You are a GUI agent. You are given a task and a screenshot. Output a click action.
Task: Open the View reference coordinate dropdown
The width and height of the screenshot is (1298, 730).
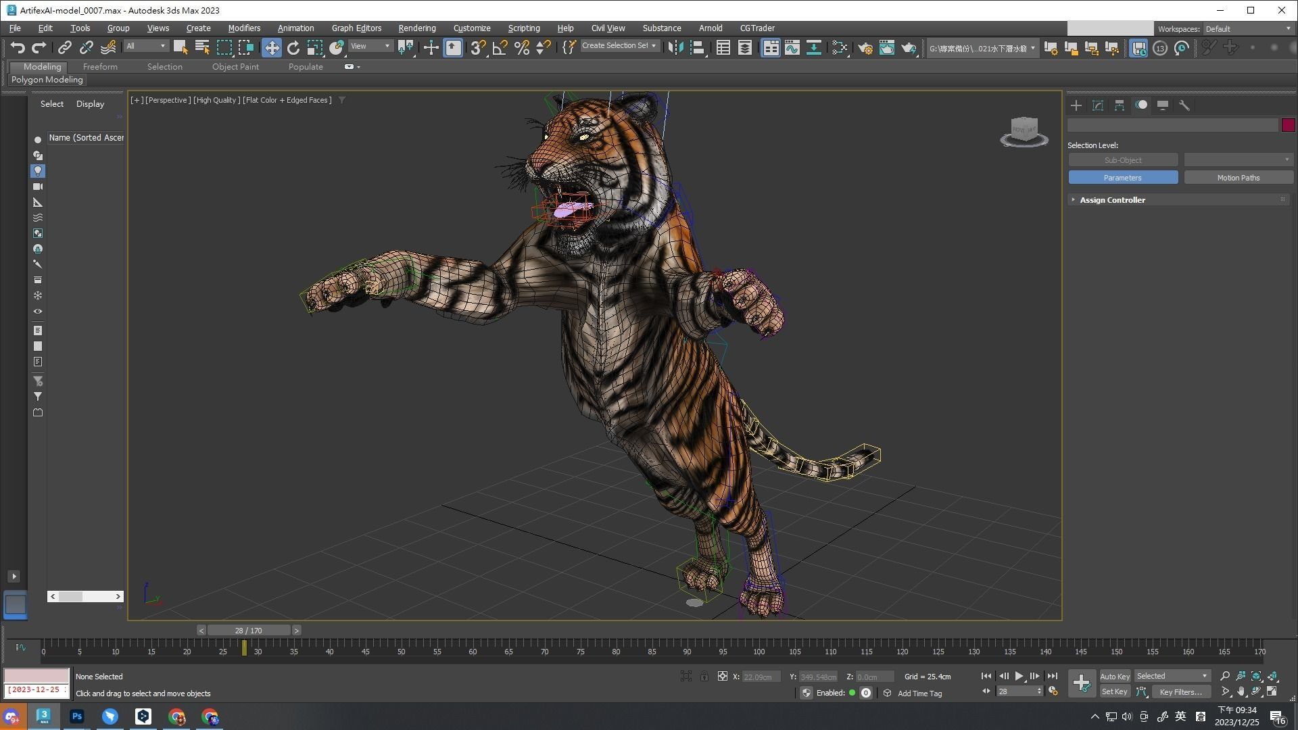(x=370, y=46)
